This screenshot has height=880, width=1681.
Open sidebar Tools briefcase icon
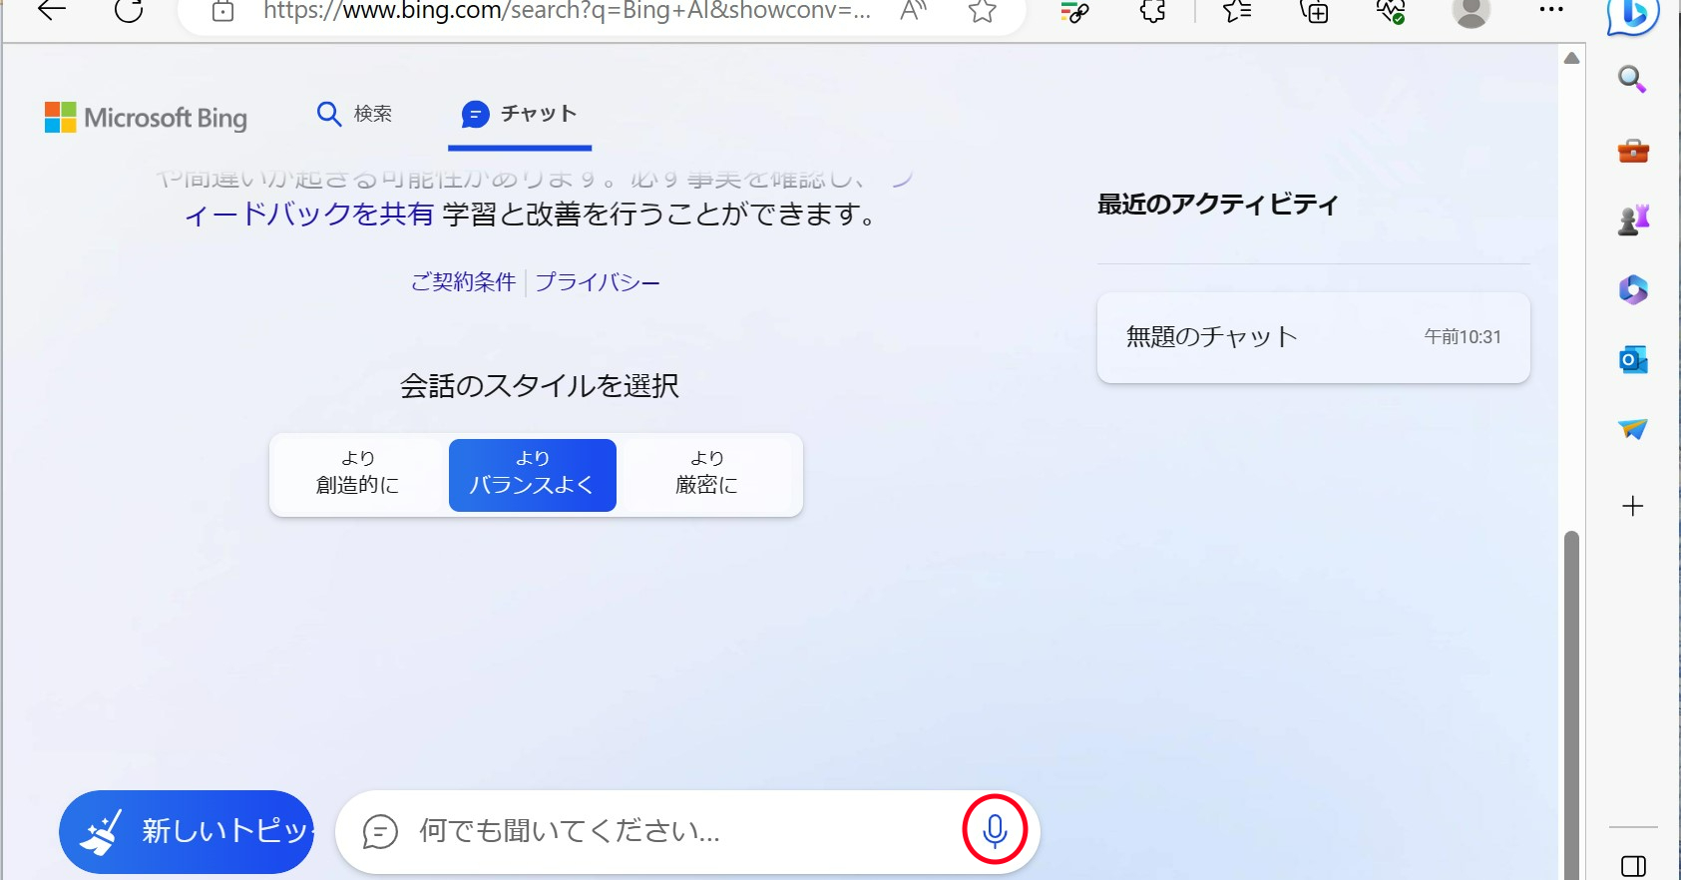1633,151
